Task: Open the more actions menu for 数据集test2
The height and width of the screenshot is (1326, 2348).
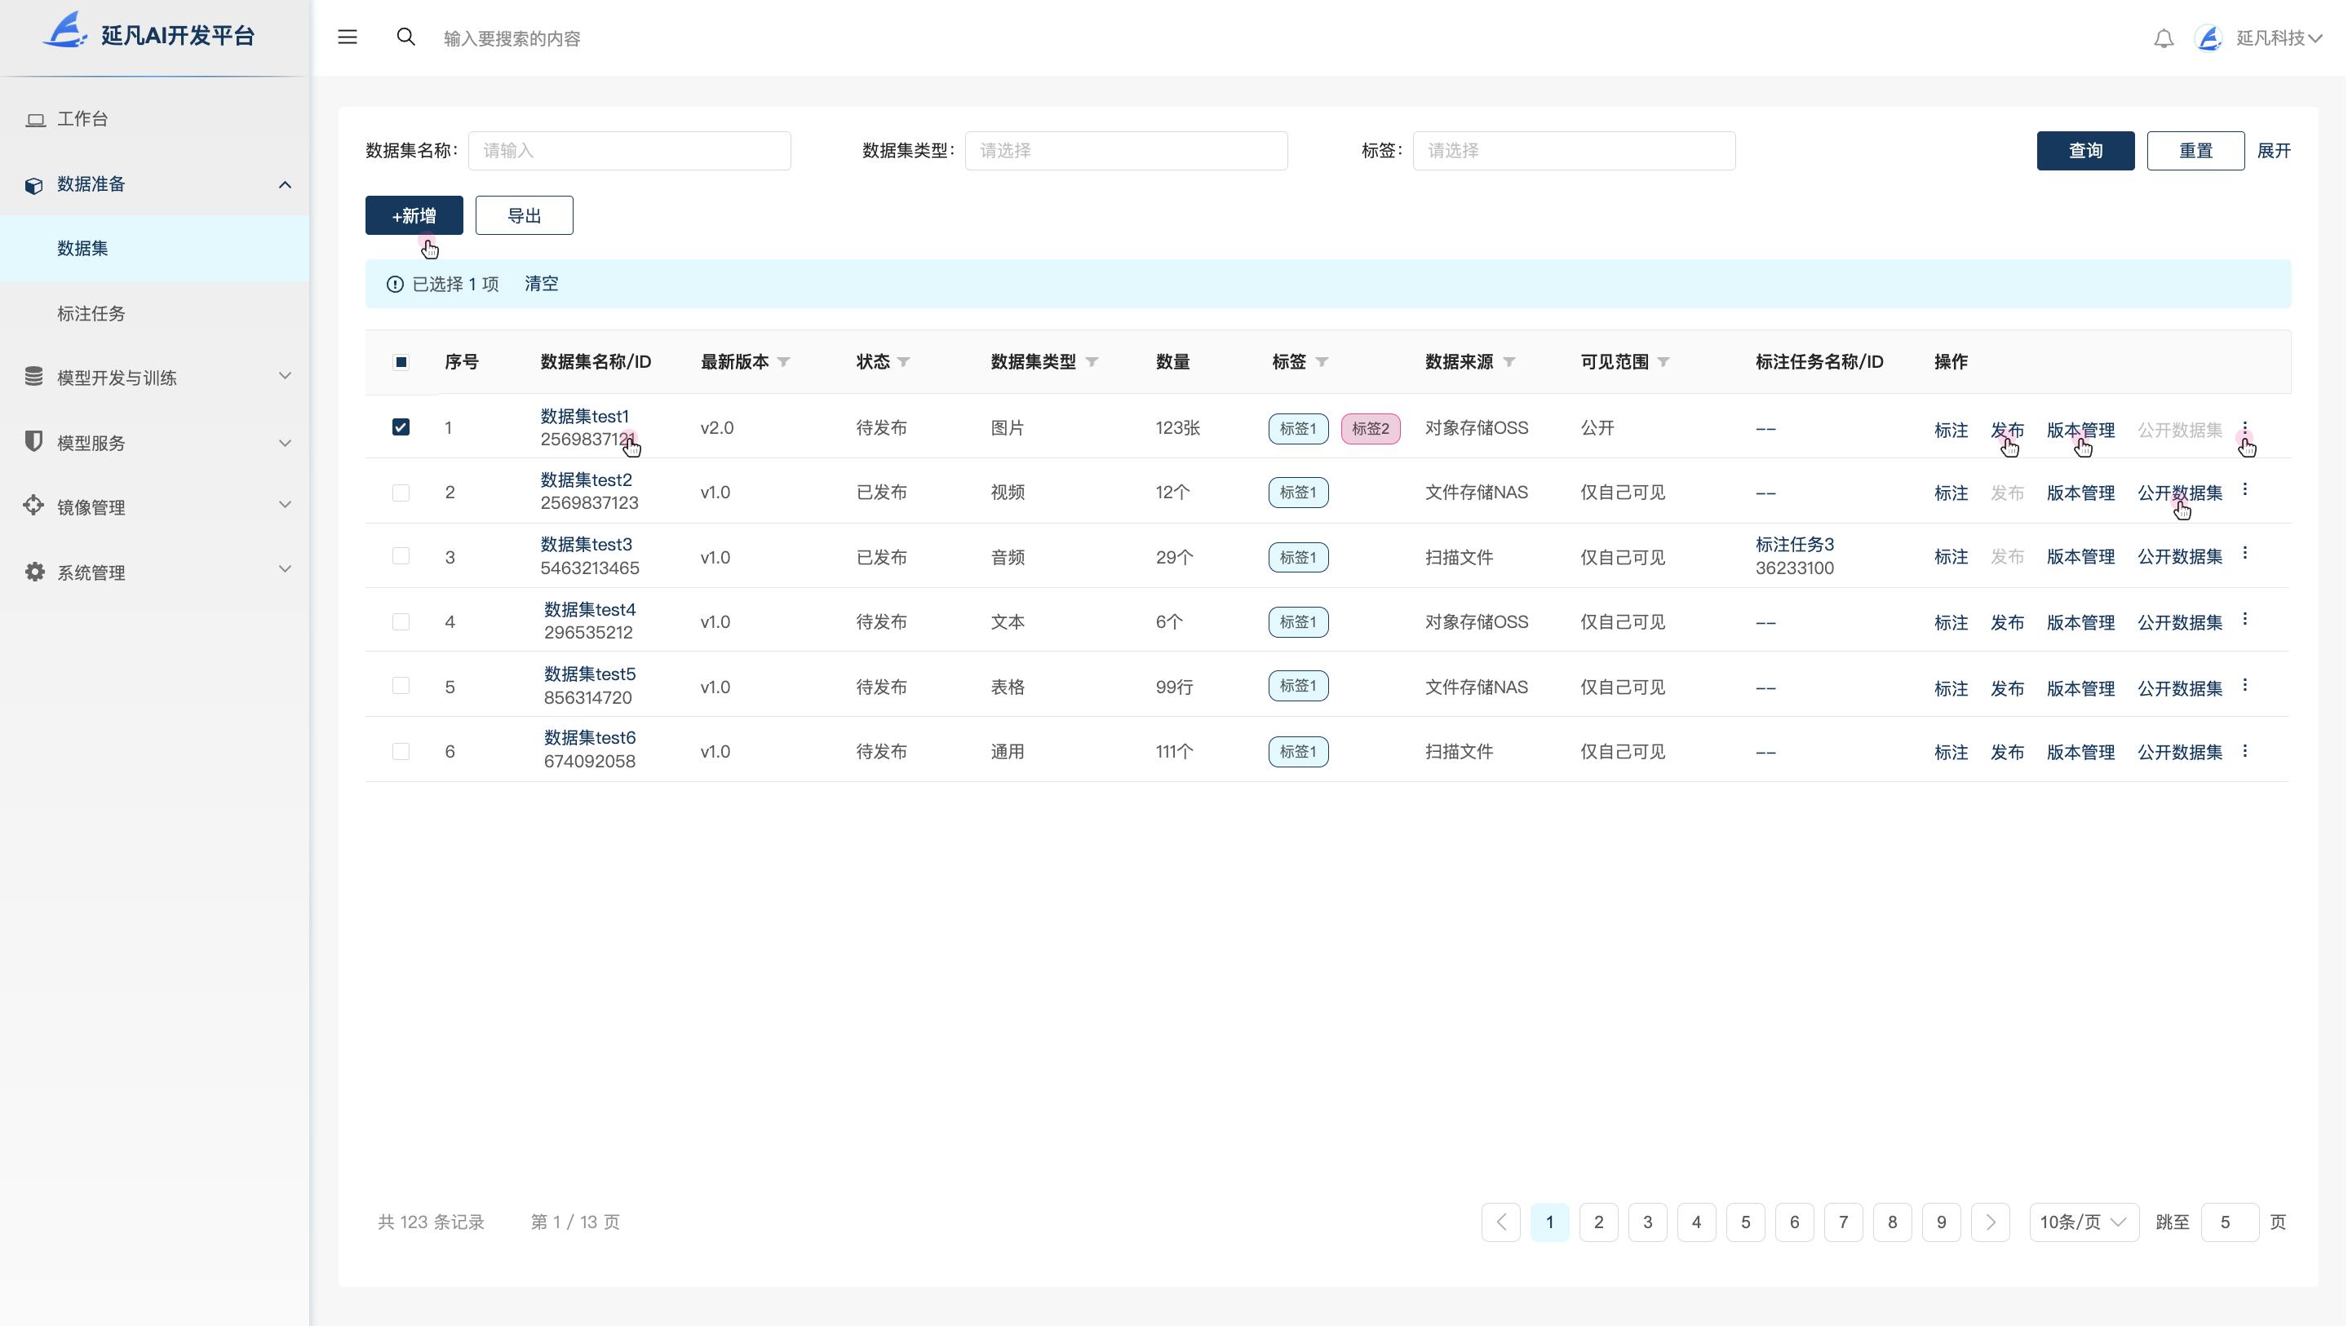Action: [2246, 489]
